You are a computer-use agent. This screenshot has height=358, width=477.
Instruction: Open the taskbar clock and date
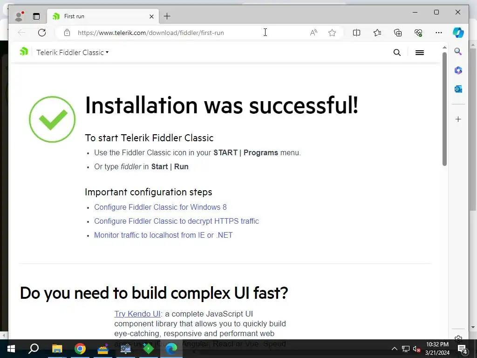437,349
